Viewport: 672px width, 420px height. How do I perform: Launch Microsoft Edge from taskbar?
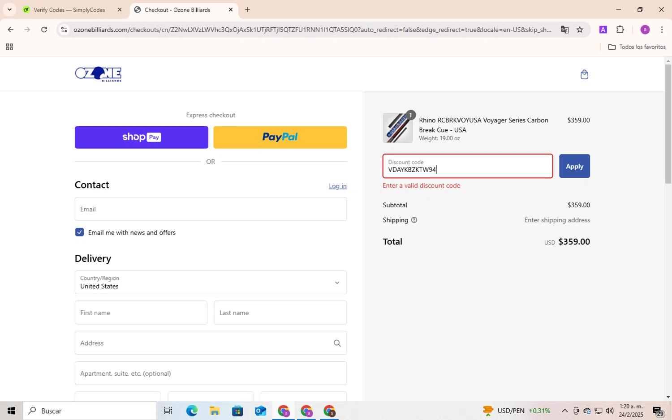192,411
